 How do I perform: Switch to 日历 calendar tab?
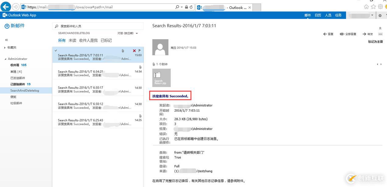pos(318,15)
